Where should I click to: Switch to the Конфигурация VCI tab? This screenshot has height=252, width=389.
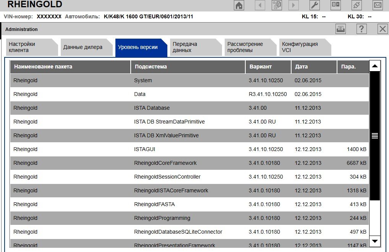[x=302, y=47]
